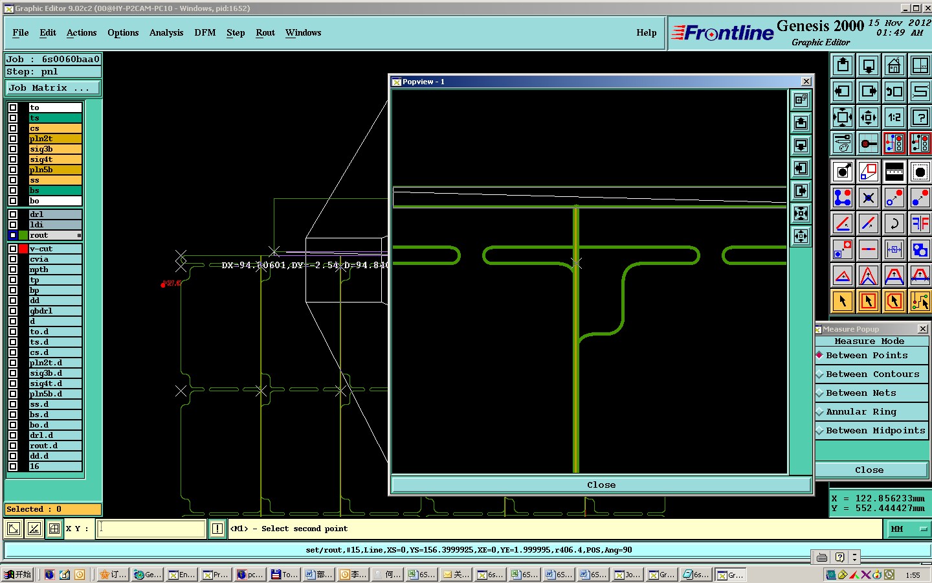Image resolution: width=932 pixels, height=583 pixels.
Task: Toggle the checkbox for layer v-cut
Action: pos(13,249)
